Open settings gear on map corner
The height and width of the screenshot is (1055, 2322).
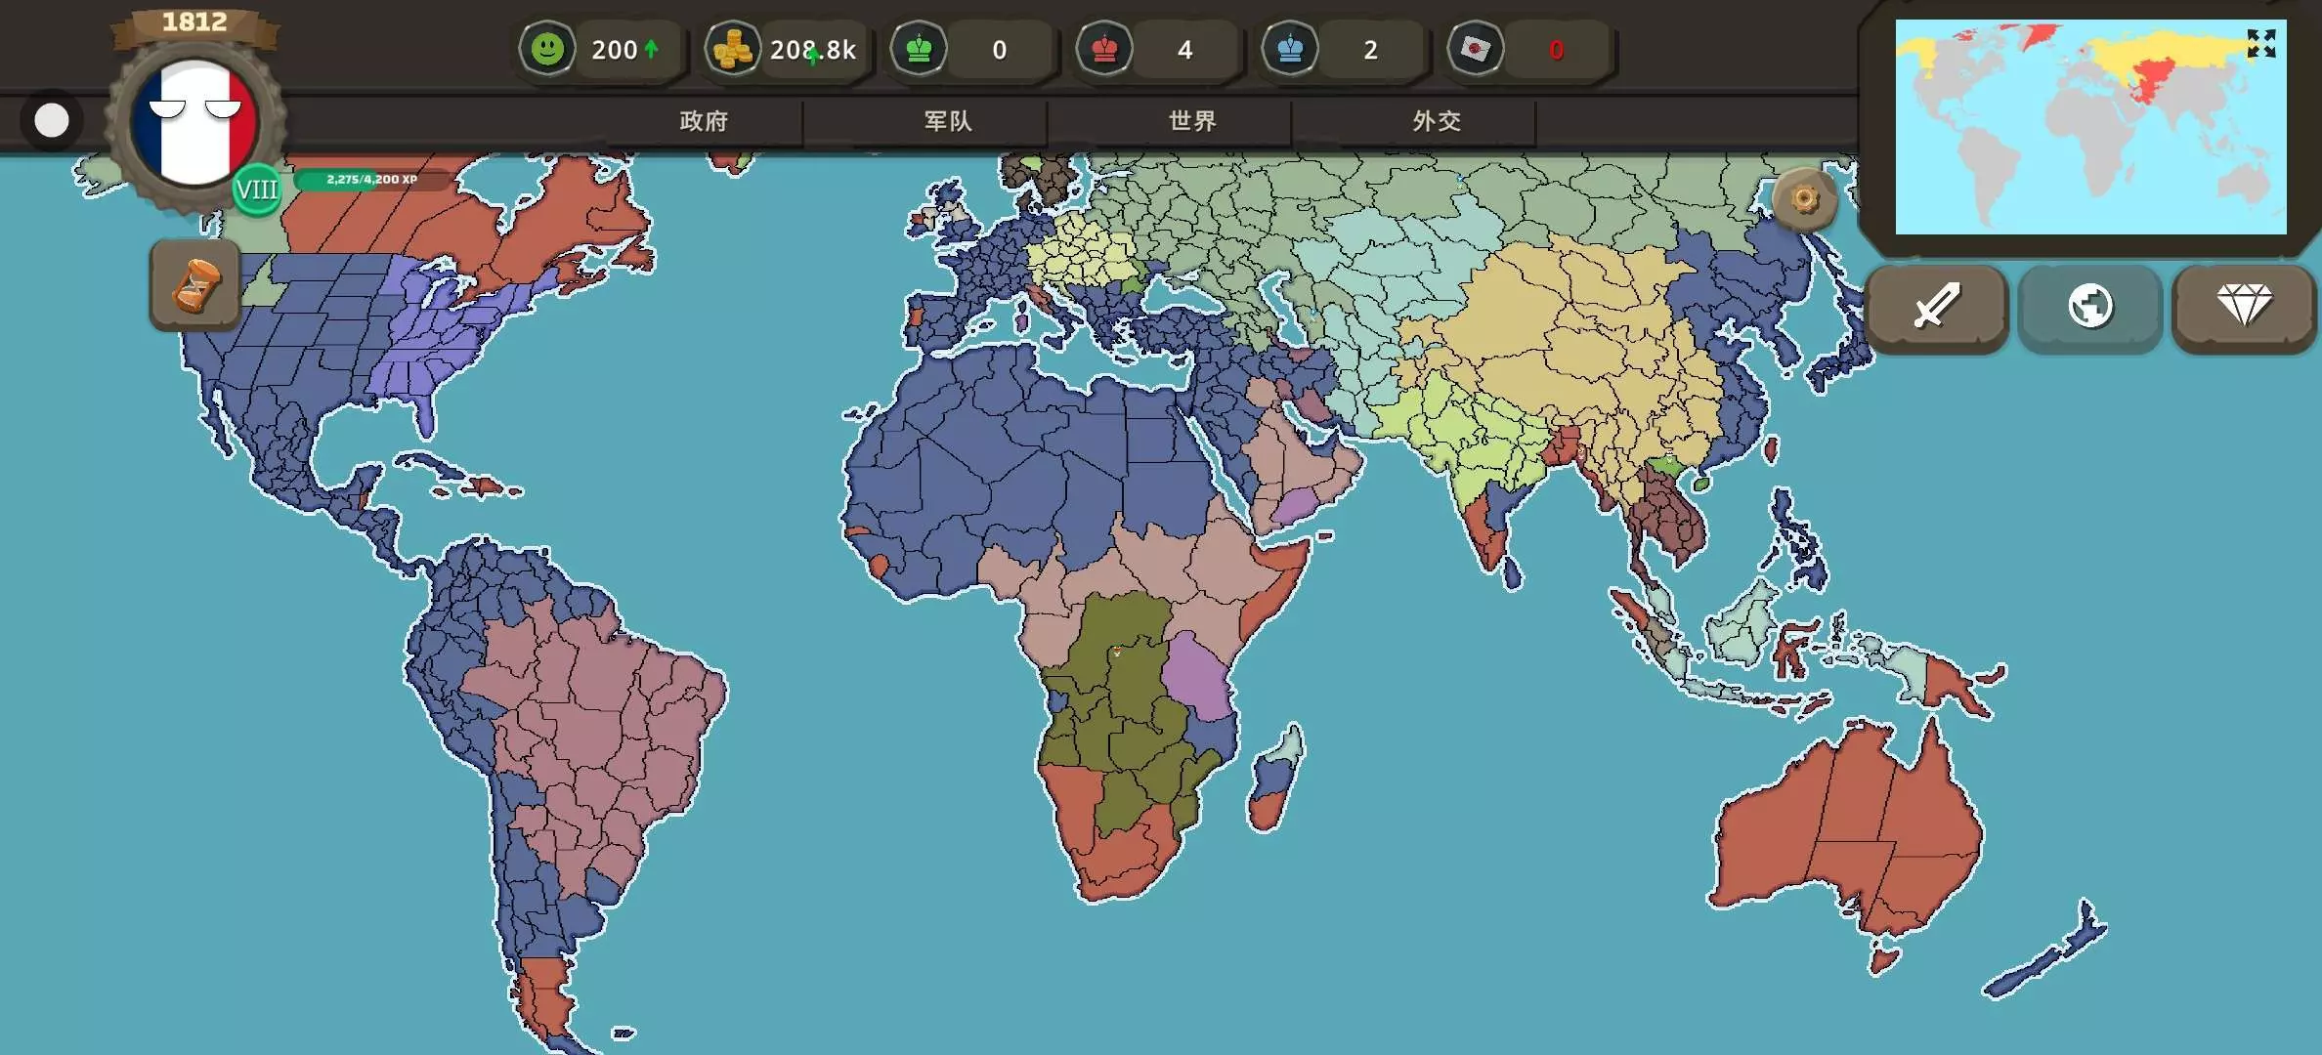[x=1804, y=200]
